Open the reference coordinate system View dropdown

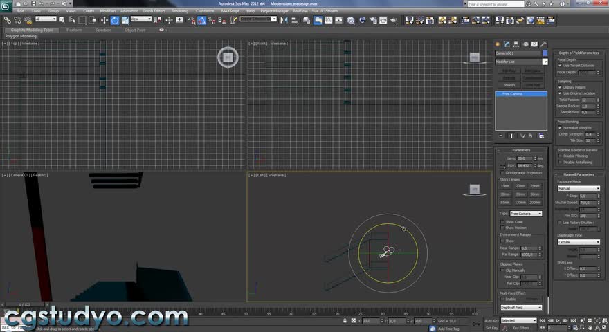(x=141, y=19)
